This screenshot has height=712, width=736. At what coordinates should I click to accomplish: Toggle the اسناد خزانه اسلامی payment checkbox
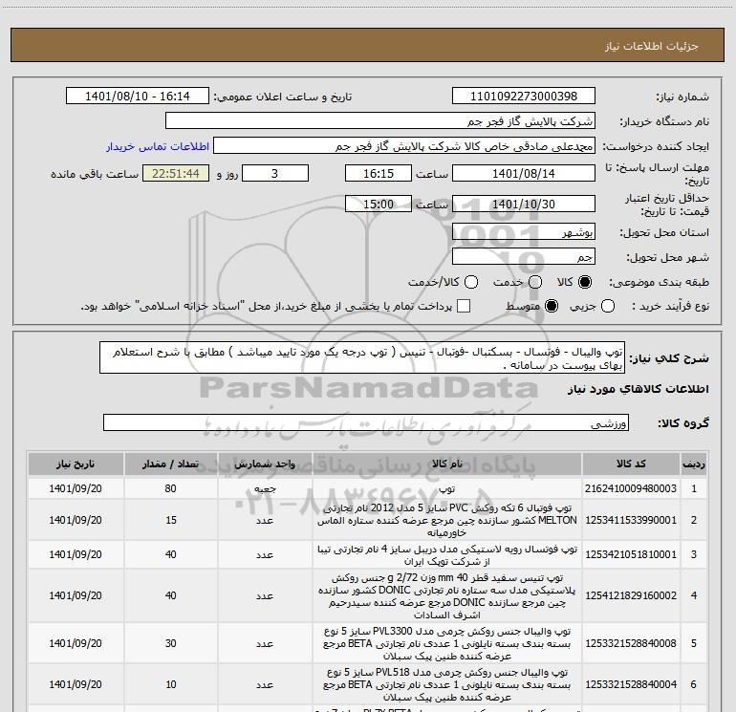464,306
